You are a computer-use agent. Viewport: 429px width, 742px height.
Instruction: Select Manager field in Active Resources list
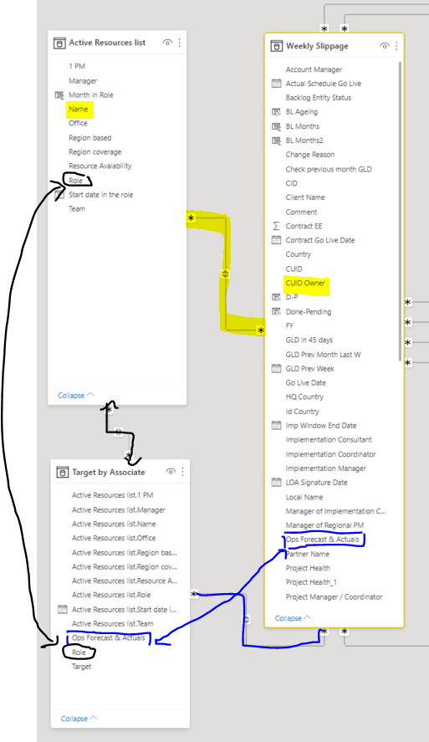click(x=83, y=81)
